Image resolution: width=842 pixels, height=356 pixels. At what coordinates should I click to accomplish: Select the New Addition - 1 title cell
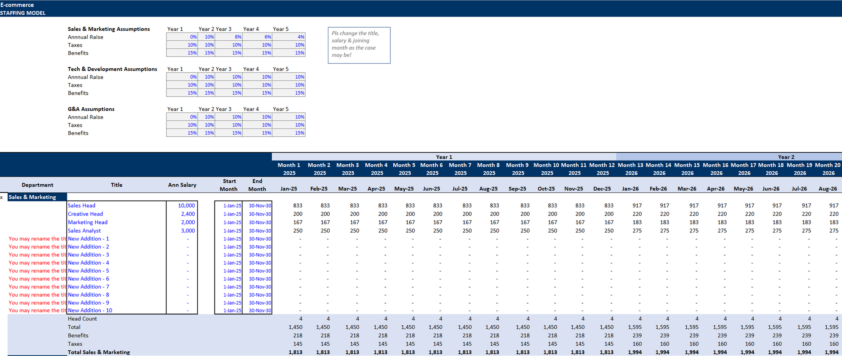click(89, 239)
